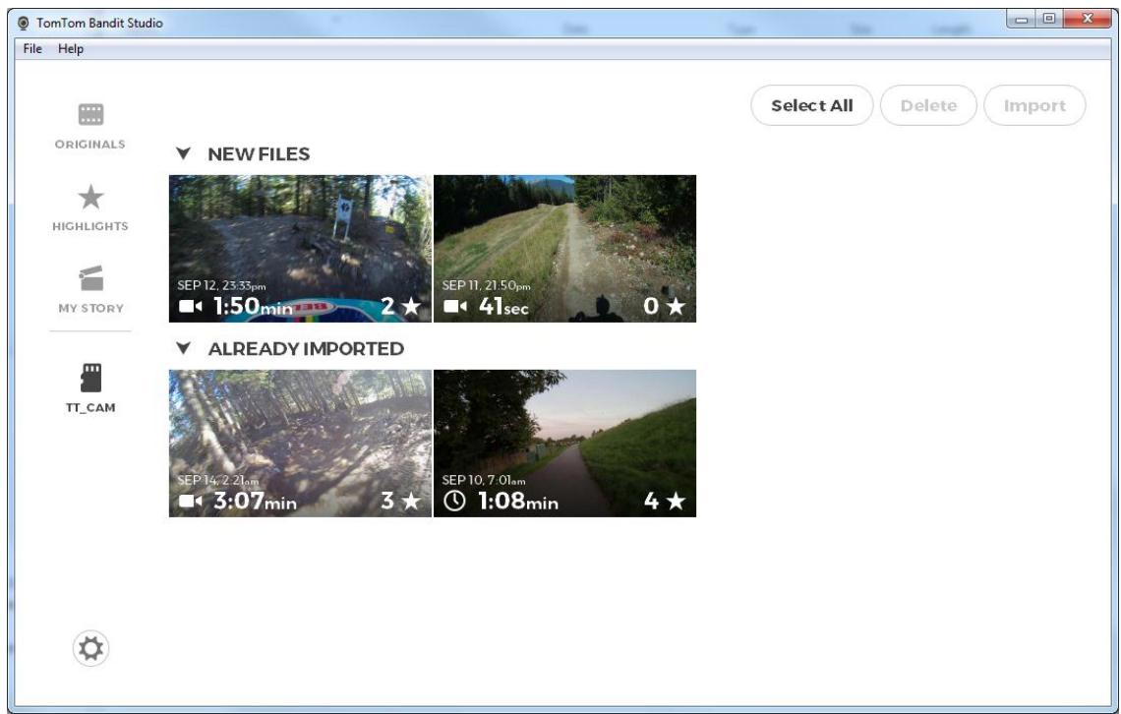Select the SEP 11 grassy hill thumbnail
Screen dimensions: 1121x714
click(564, 248)
